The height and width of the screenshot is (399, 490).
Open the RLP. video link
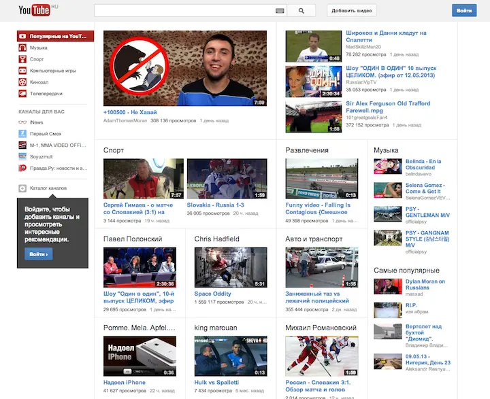411,305
